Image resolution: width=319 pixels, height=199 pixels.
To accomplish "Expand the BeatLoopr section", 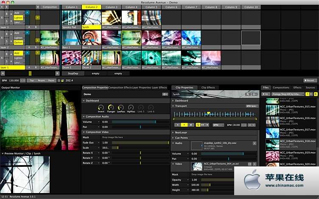I will pyautogui.click(x=173, y=133).
